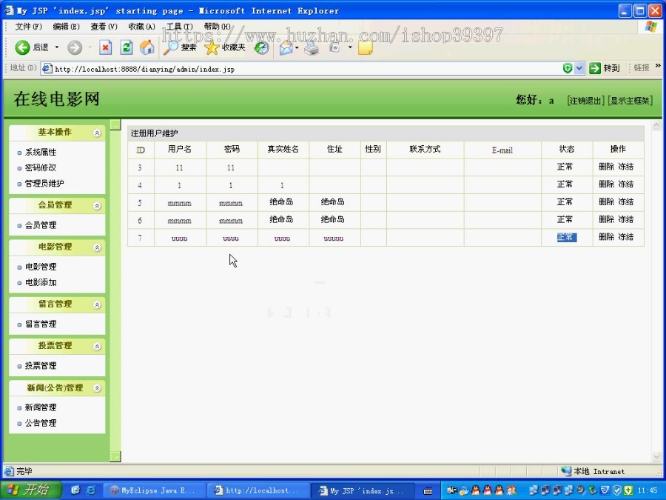Open the address bar dropdown list
Screen dimensions: 666x500
[579, 68]
